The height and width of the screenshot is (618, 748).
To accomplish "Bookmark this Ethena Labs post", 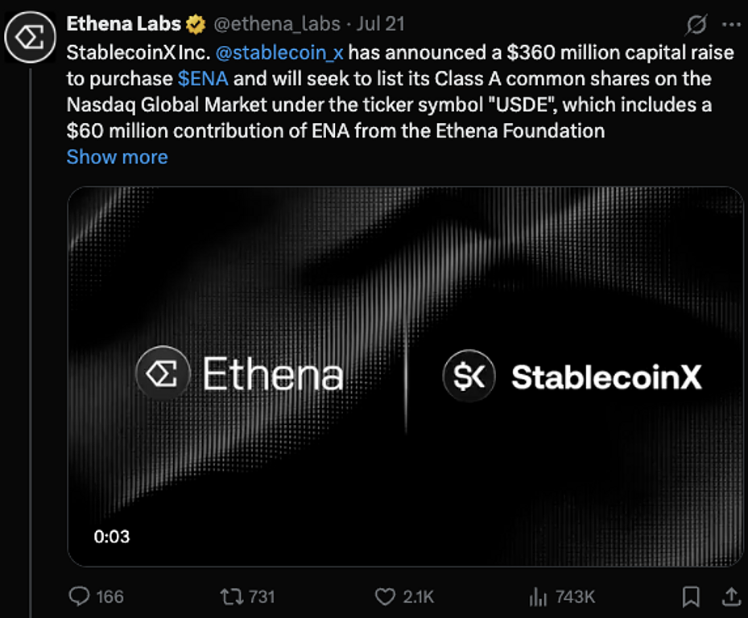I will (691, 596).
